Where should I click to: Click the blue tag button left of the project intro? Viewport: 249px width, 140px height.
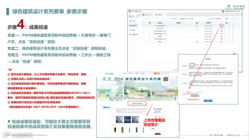click(106, 107)
